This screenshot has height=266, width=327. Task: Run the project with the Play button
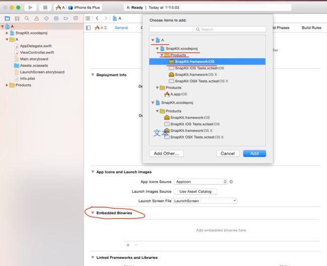coord(31,8)
